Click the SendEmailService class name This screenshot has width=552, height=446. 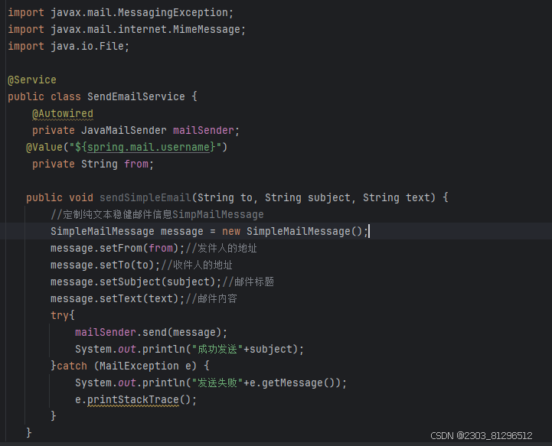(x=136, y=96)
